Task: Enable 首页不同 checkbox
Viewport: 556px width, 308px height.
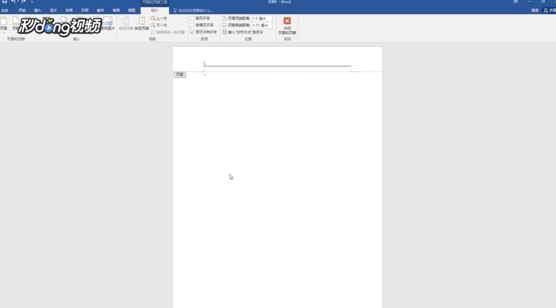Action: click(192, 18)
